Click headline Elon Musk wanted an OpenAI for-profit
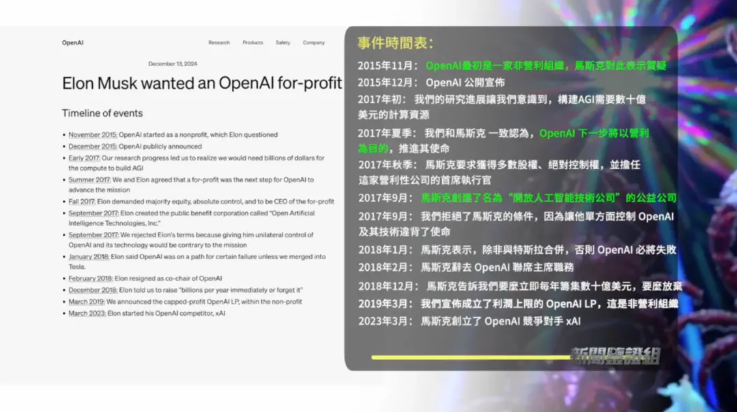737x412 pixels. point(202,83)
